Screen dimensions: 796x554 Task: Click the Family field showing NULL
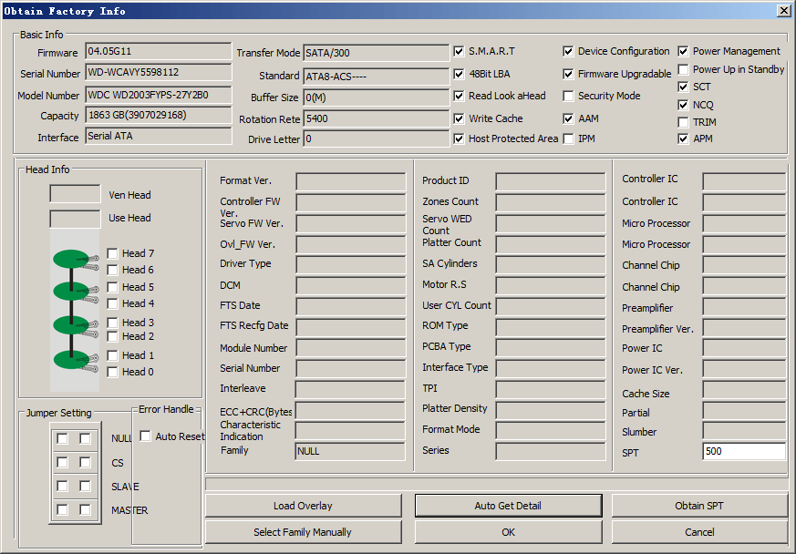pyautogui.click(x=350, y=451)
